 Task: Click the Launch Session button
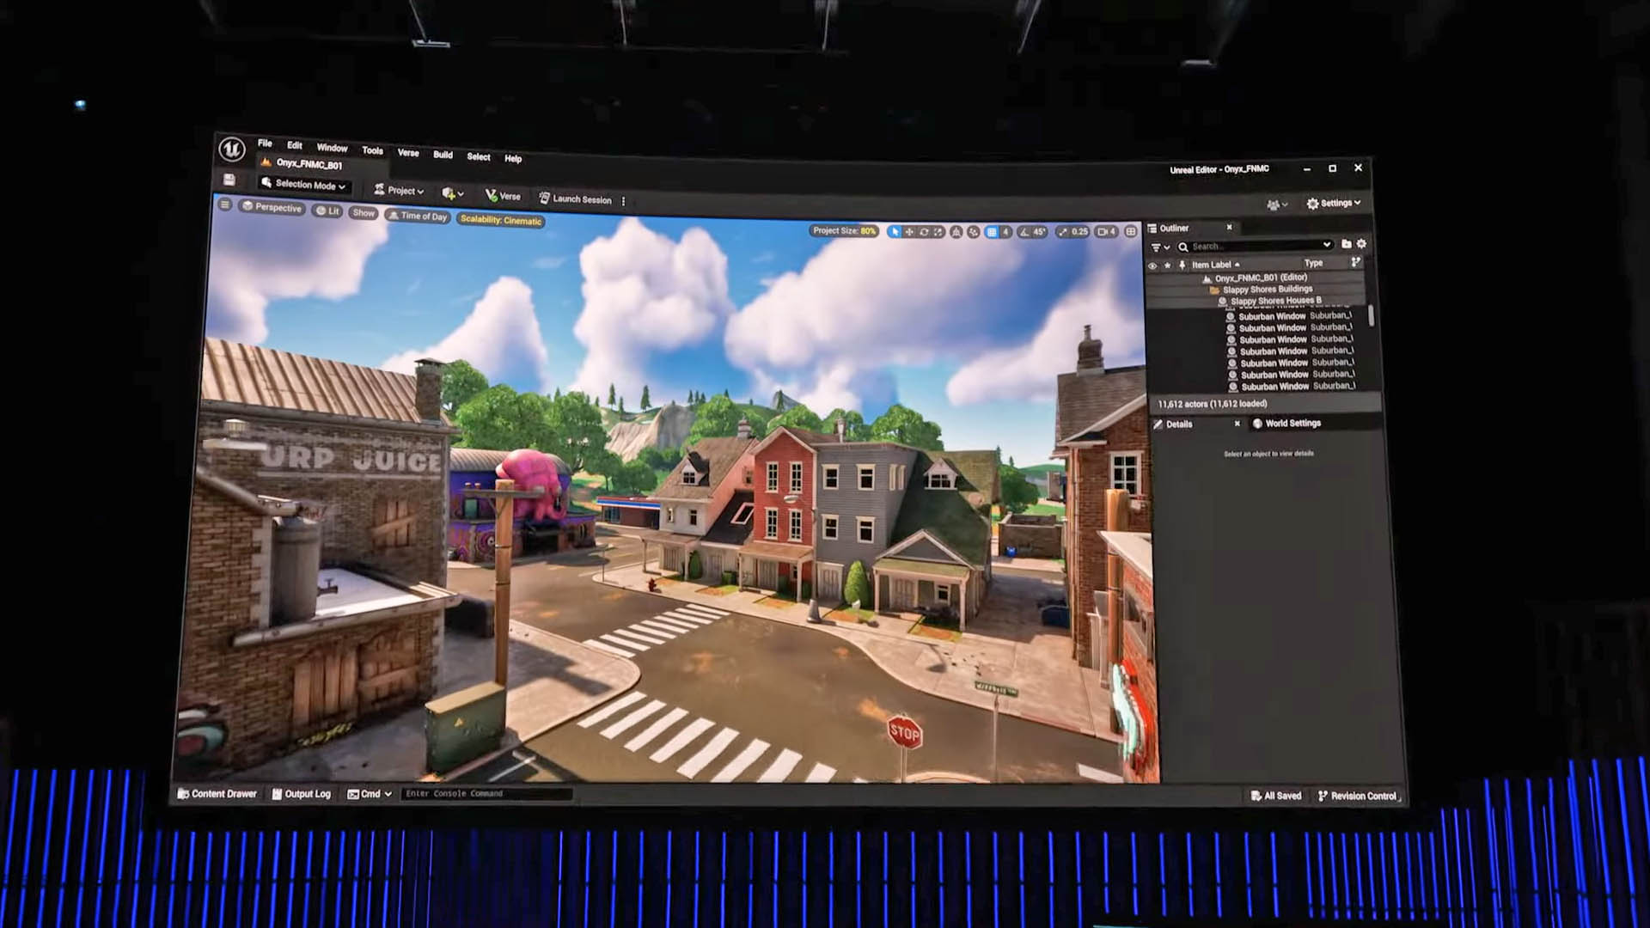tap(575, 198)
